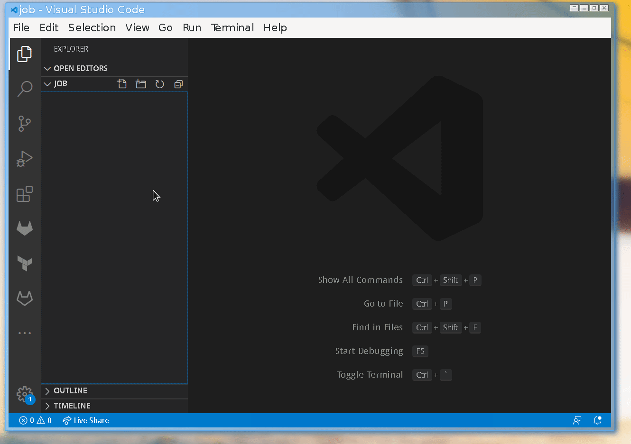This screenshot has width=631, height=444.
Task: Open the View menu
Action: pos(137,27)
